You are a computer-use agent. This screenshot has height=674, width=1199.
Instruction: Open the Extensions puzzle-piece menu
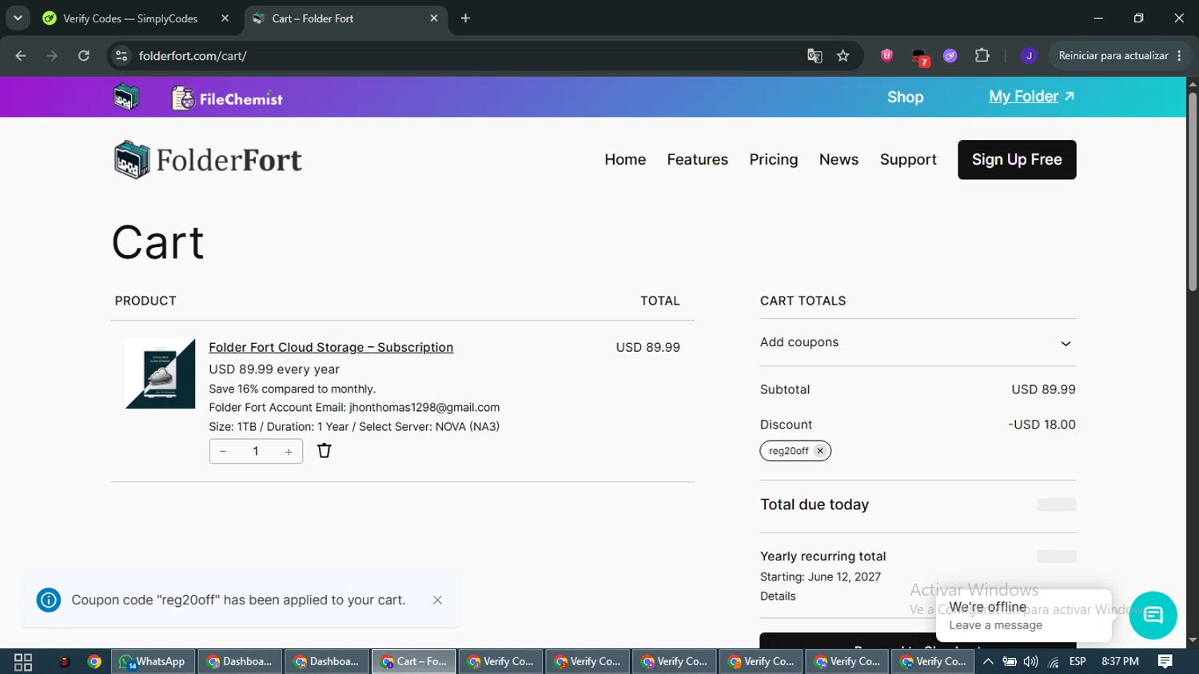click(x=982, y=56)
